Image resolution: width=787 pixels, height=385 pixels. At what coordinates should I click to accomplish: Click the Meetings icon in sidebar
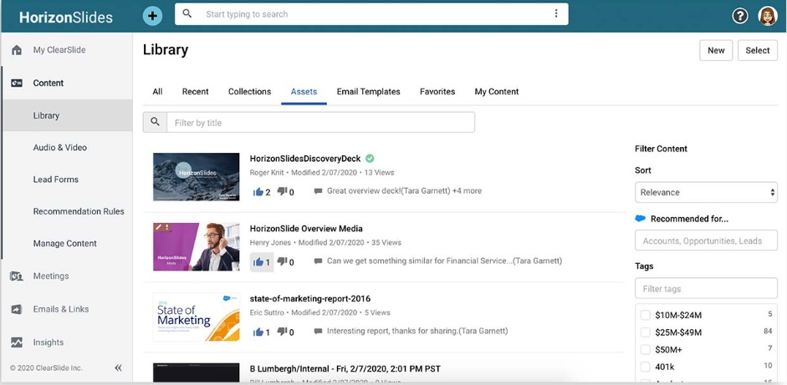(x=17, y=276)
